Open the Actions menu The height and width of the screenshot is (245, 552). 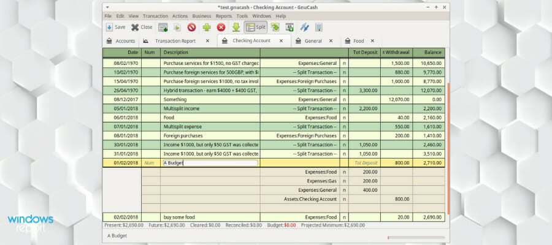click(180, 16)
